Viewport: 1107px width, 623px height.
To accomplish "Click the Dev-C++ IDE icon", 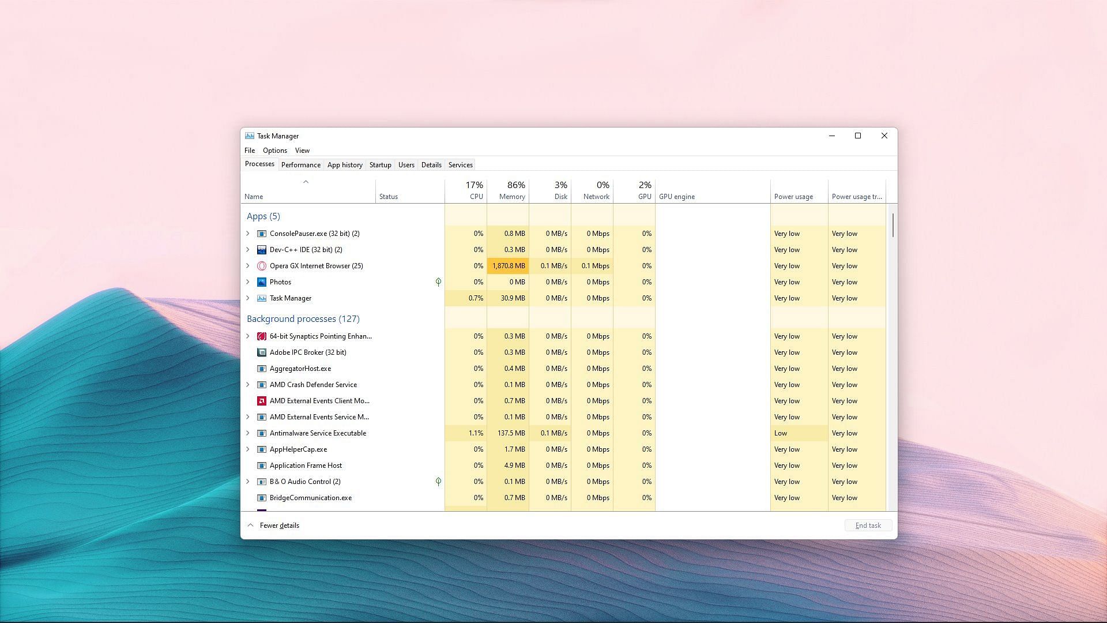I will pyautogui.click(x=262, y=250).
